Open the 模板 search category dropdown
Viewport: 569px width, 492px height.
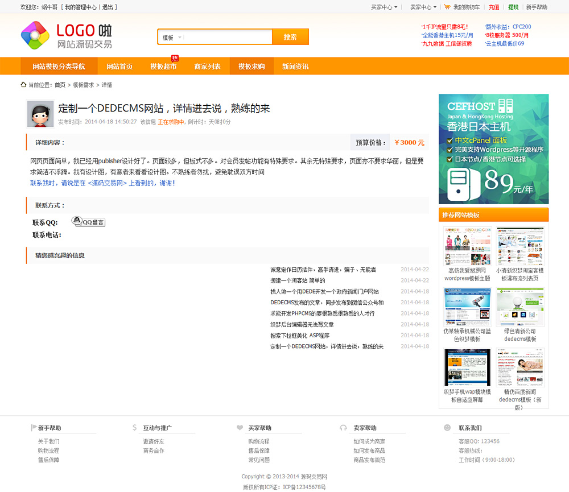click(x=172, y=38)
